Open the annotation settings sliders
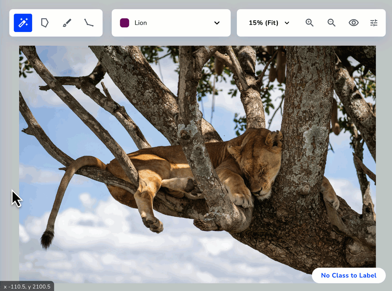 pos(374,23)
